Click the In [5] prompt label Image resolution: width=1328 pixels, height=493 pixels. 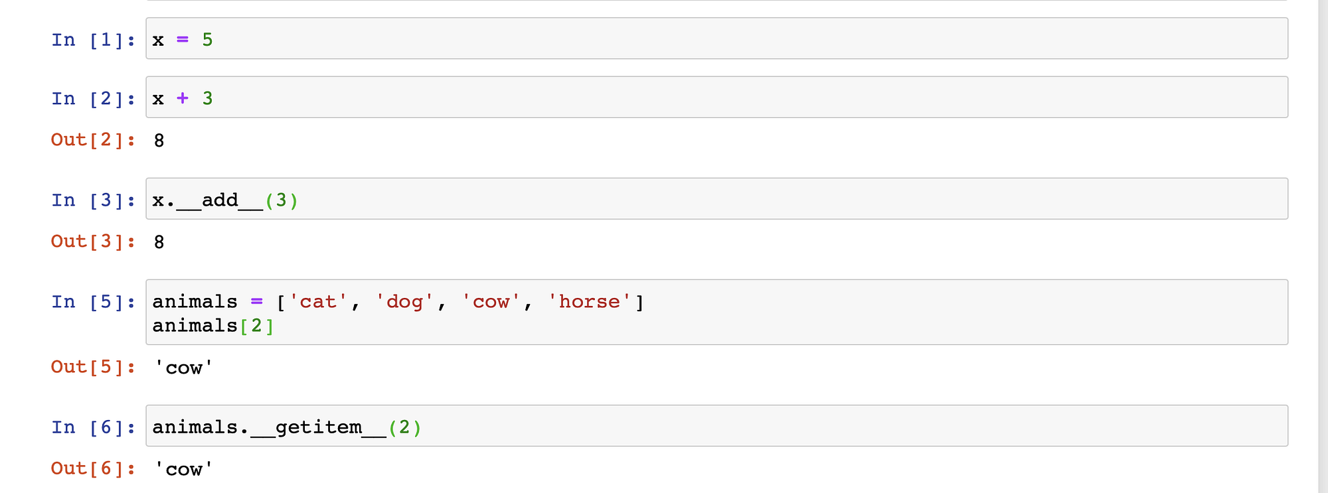coord(94,302)
